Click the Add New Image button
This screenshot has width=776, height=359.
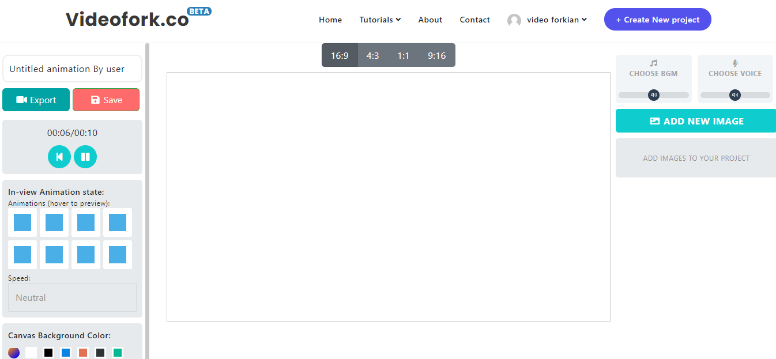click(696, 121)
